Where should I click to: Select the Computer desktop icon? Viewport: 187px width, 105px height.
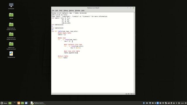click(x=11, y=6)
